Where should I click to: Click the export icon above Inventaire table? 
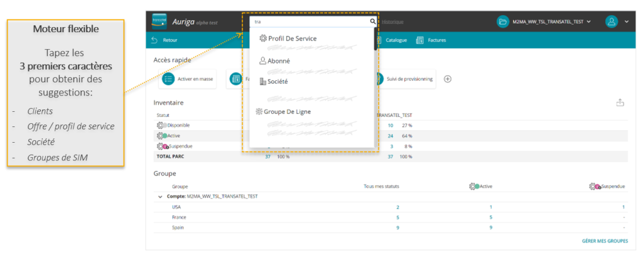[x=620, y=102]
